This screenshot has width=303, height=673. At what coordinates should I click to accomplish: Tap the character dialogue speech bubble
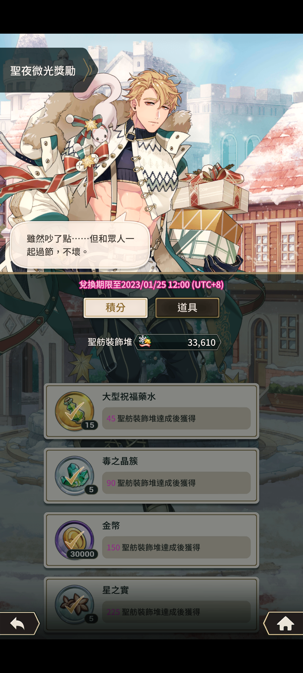pyautogui.click(x=80, y=245)
